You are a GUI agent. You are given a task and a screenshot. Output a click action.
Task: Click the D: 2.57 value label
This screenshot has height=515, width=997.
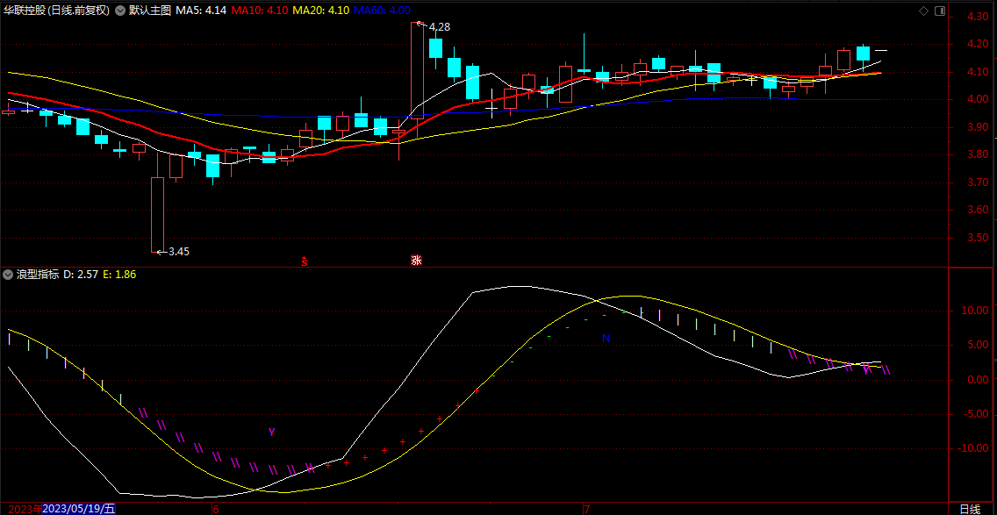click(x=81, y=275)
